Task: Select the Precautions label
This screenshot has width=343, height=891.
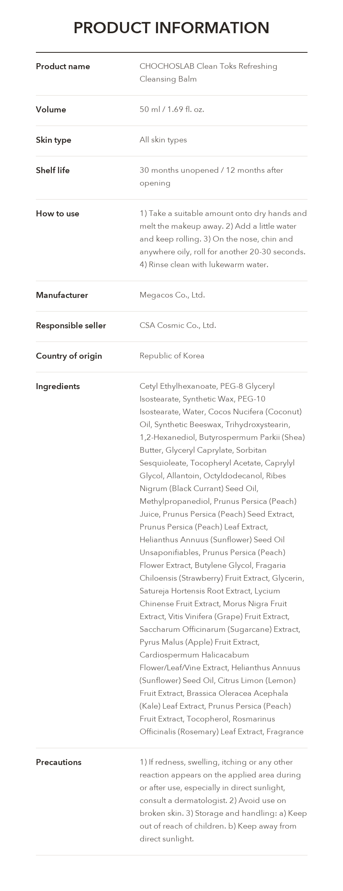Action: [59, 762]
